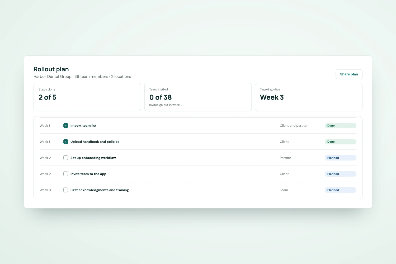This screenshot has height=264, width=396.
Task: Click Planned badge for onboarding workflow row
Action: [340, 158]
